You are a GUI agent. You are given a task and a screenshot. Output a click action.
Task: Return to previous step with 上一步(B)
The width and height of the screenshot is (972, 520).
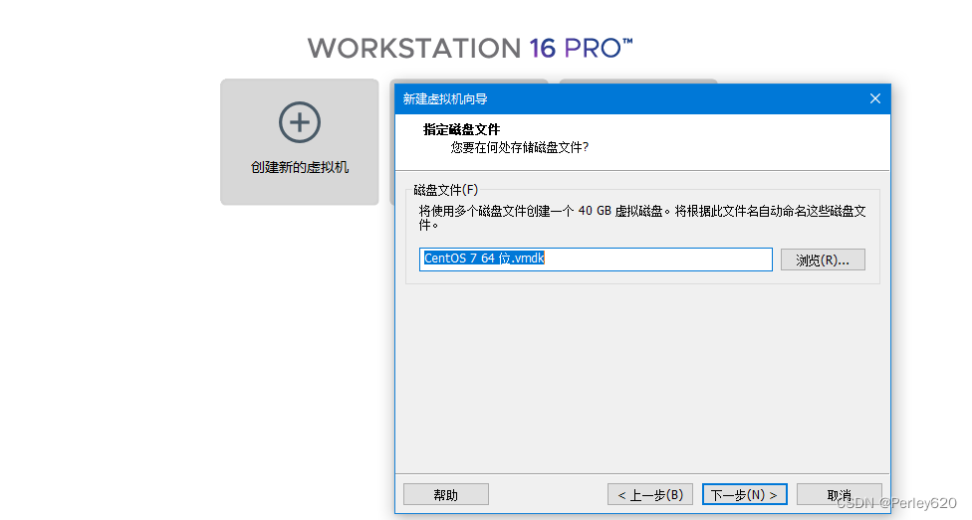(x=650, y=494)
